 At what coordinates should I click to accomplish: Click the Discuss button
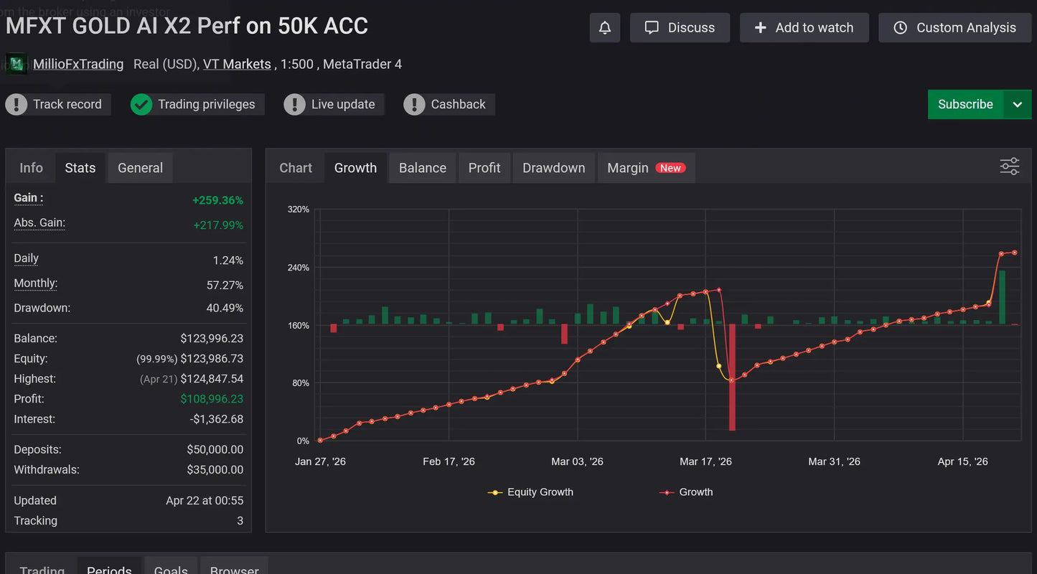coord(680,27)
